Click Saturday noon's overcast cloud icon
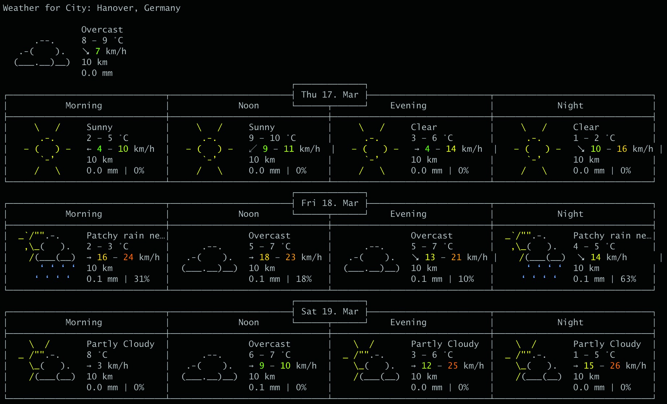667x404 pixels. (210, 366)
